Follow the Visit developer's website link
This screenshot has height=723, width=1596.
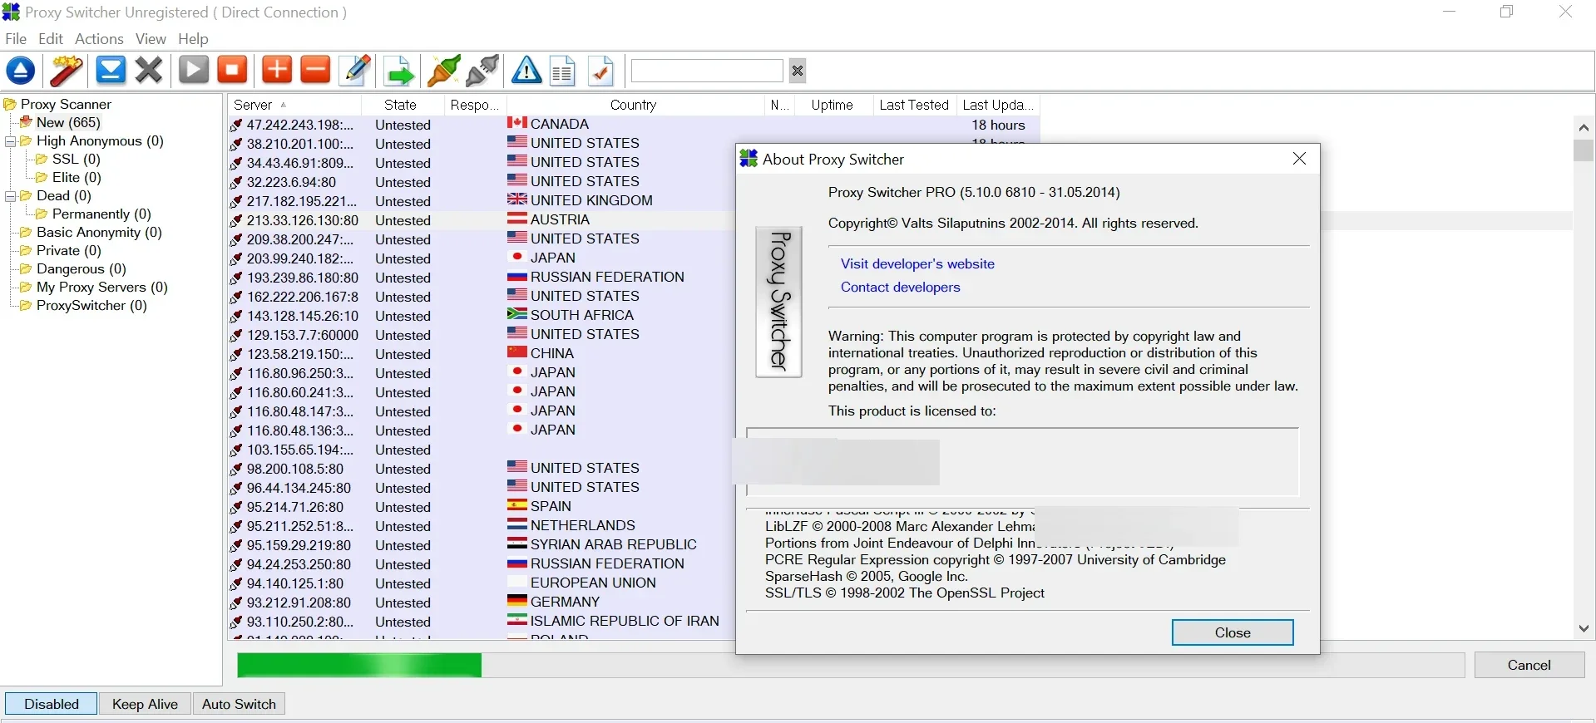917,263
